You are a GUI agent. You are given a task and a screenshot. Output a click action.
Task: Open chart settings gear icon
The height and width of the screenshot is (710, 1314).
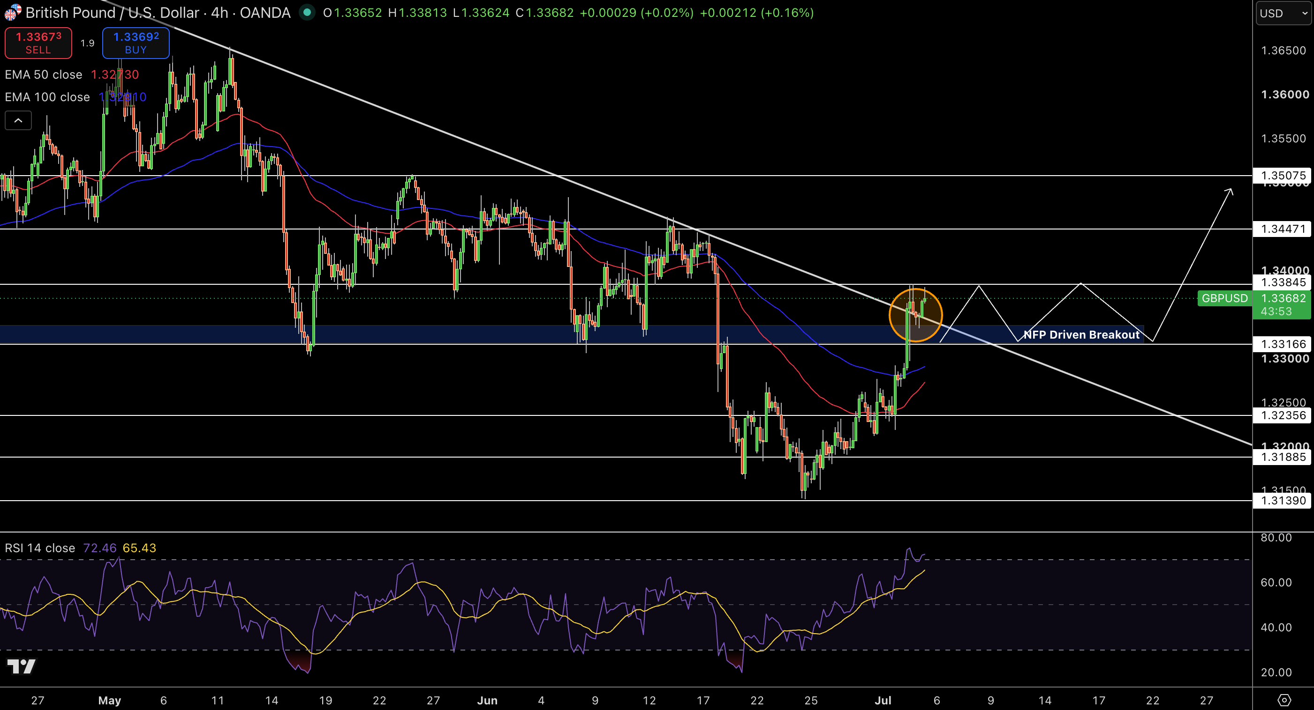coord(1284,700)
